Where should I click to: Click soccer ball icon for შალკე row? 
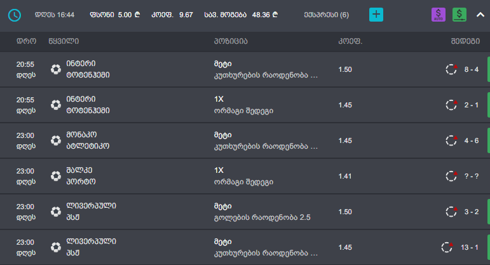56,176
